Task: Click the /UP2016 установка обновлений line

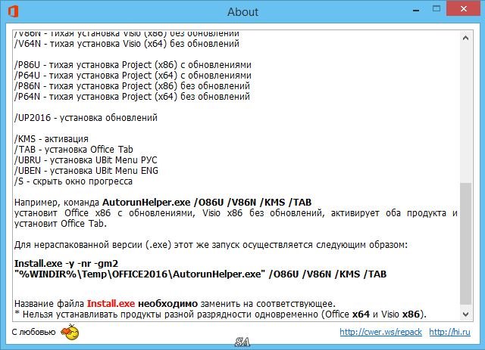Action: [86, 118]
